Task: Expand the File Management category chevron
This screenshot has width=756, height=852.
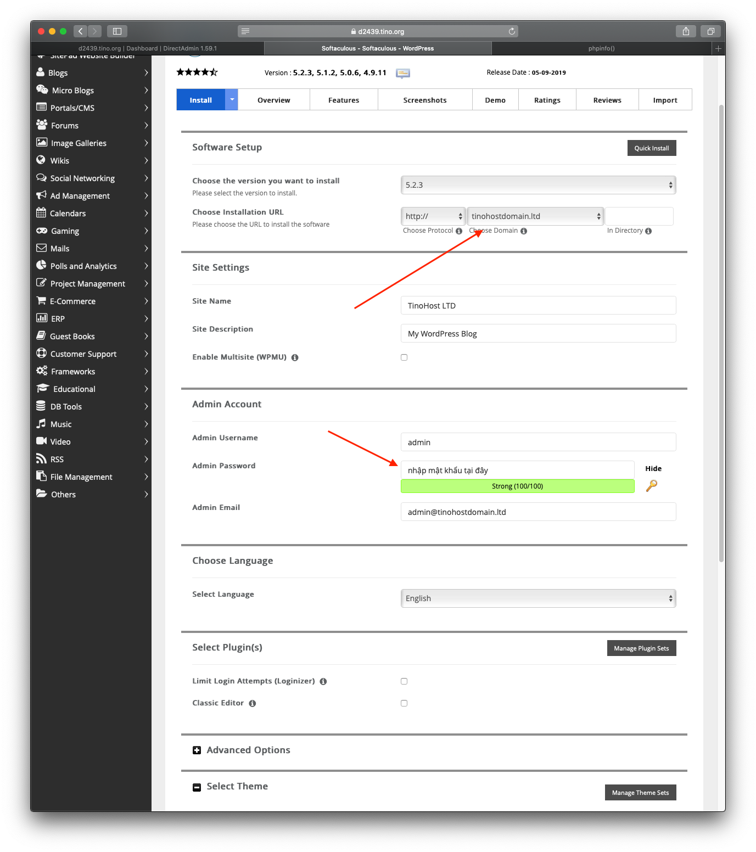Action: pyautogui.click(x=146, y=477)
